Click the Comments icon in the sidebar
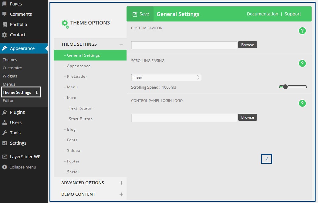318x203 pixels. pyautogui.click(x=4, y=14)
